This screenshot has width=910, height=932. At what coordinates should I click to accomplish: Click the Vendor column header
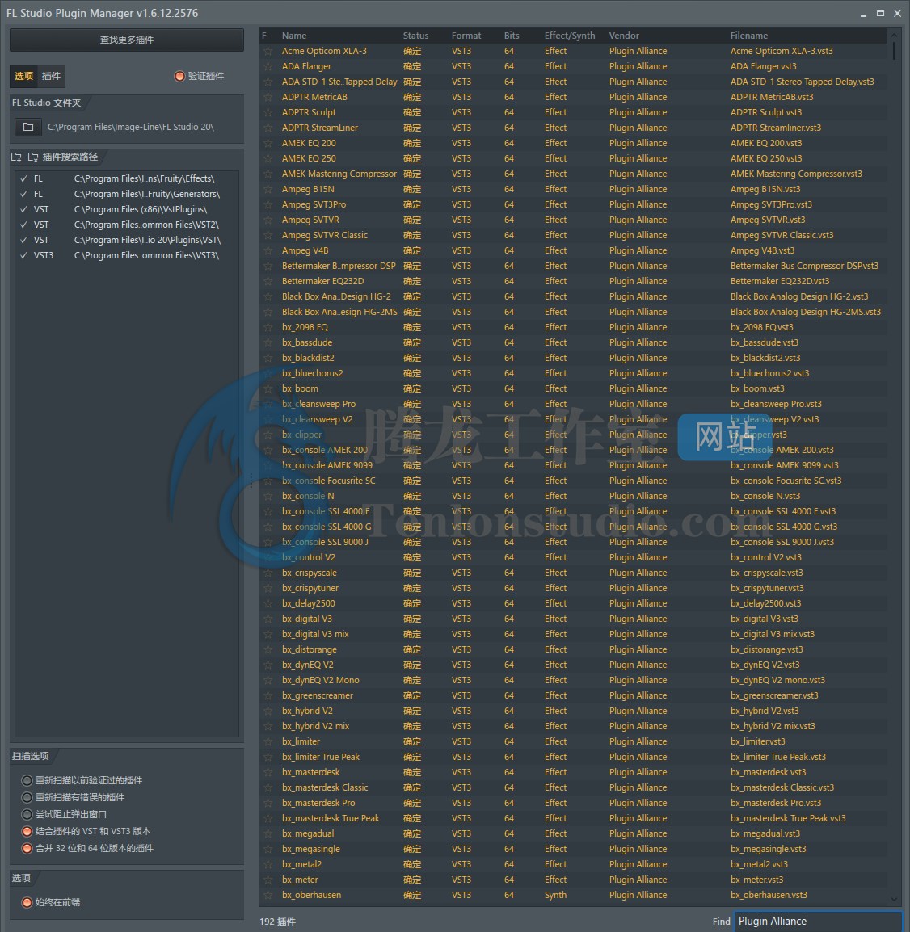[x=624, y=36]
